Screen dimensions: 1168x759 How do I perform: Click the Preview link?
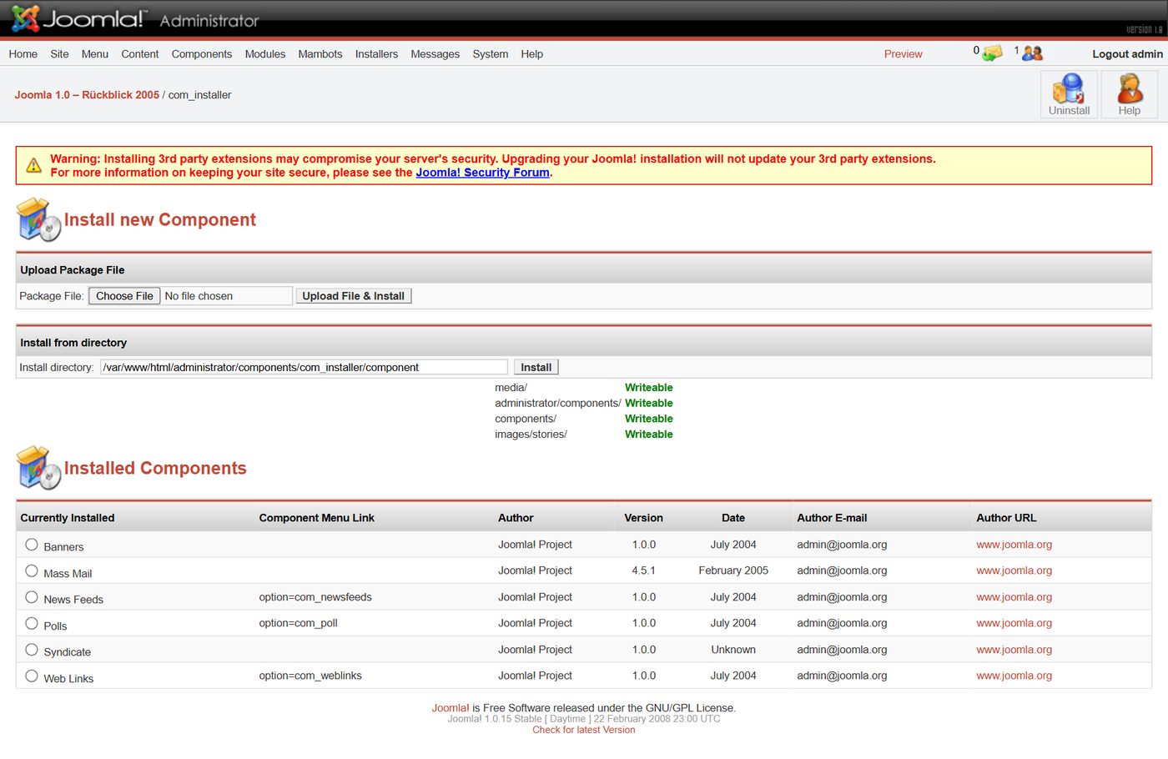(x=904, y=54)
